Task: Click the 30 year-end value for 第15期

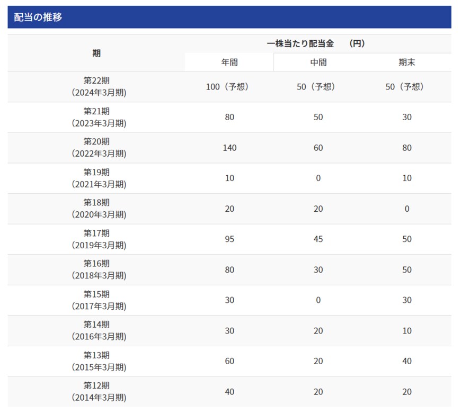Action: pyautogui.click(x=406, y=300)
